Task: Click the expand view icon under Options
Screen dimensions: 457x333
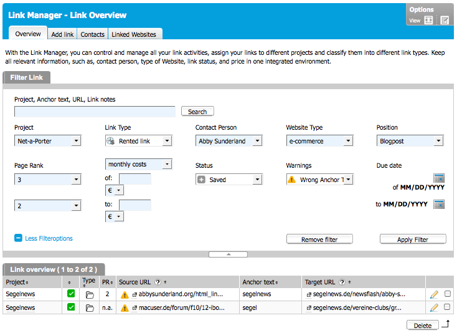Action: [x=428, y=21]
